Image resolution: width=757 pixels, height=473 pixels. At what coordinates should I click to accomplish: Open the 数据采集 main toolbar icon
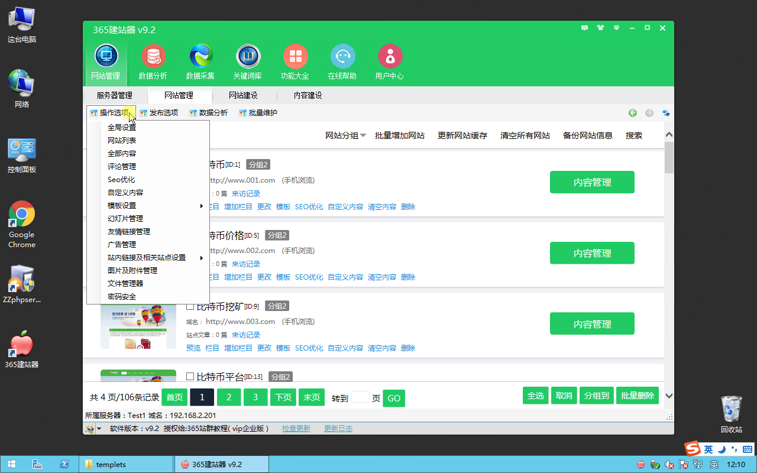[x=200, y=62]
